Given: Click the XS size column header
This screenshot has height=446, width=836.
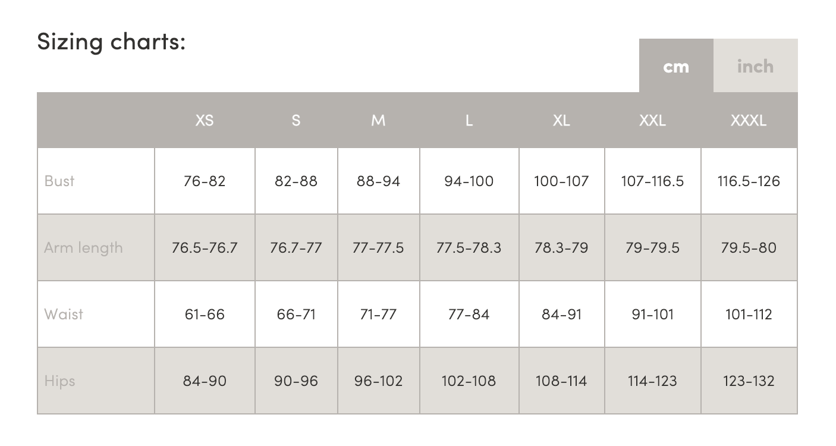Looking at the screenshot, I should (205, 121).
